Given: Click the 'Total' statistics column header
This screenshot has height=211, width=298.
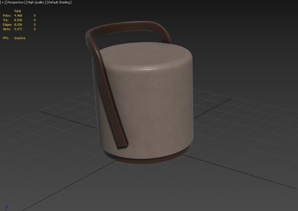Looking at the screenshot, I should pyautogui.click(x=17, y=11).
